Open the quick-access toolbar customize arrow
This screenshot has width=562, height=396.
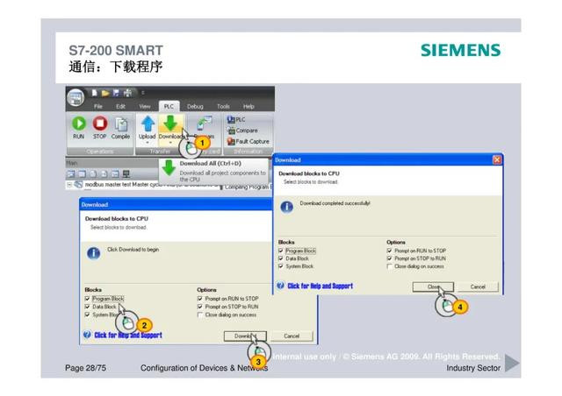click(142, 93)
